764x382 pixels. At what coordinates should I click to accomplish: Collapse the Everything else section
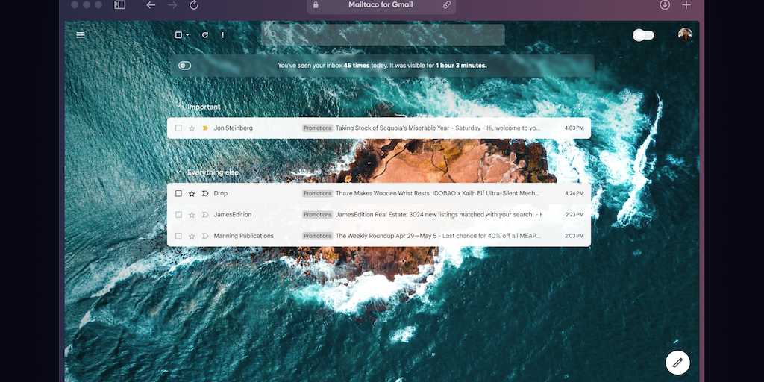pos(178,172)
